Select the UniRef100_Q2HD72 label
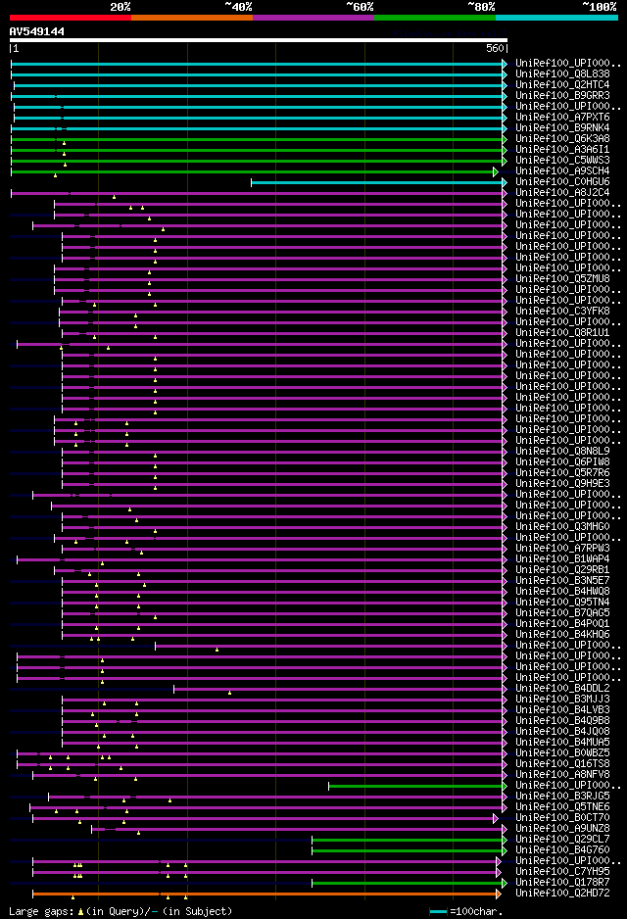 [562, 894]
